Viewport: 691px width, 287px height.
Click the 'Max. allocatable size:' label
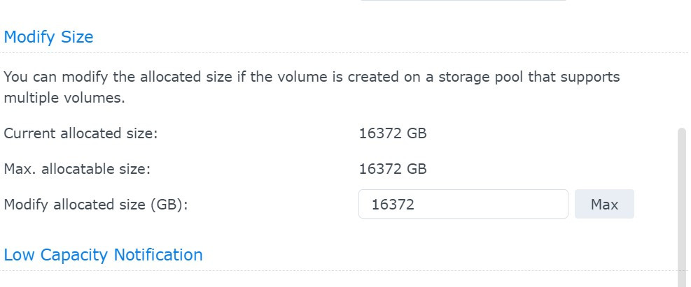coord(77,168)
